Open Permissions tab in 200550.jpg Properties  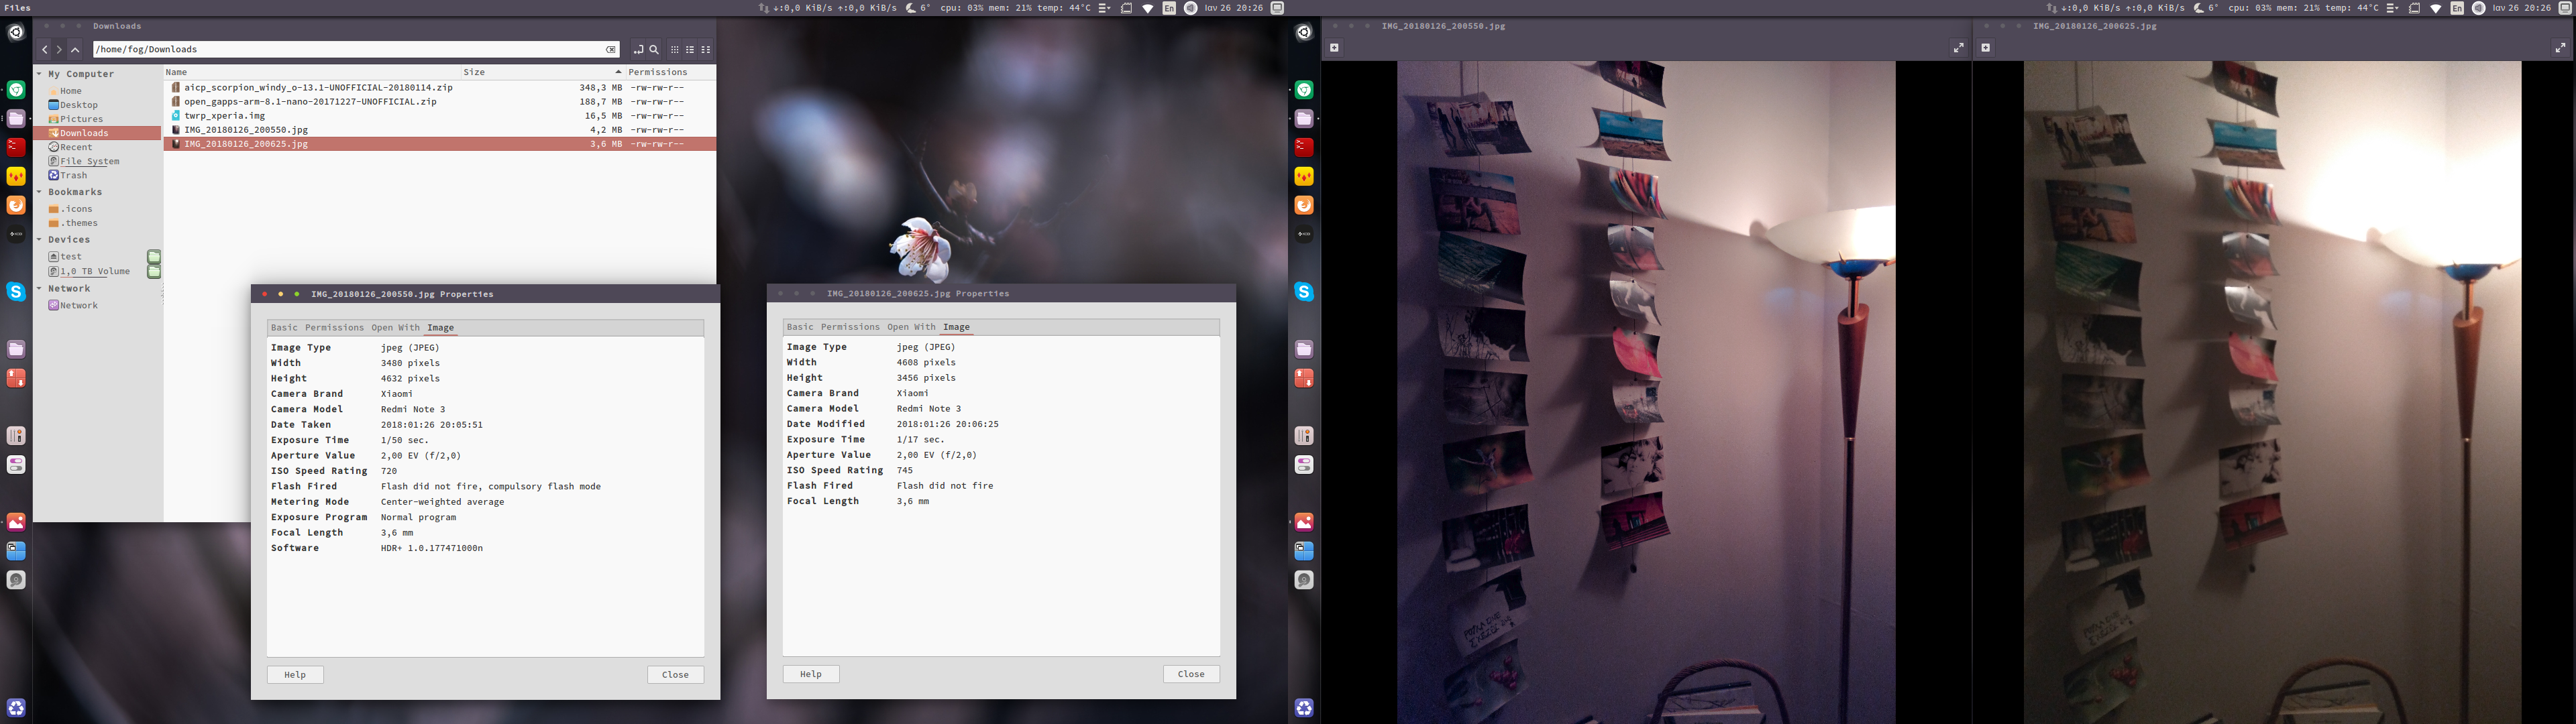coord(334,328)
